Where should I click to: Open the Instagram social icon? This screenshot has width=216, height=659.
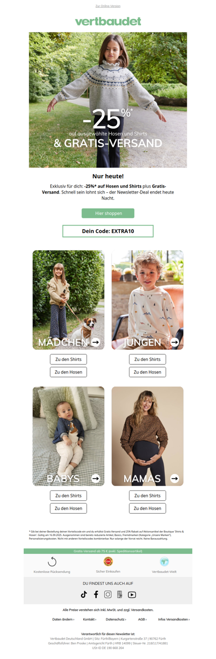tap(108, 594)
